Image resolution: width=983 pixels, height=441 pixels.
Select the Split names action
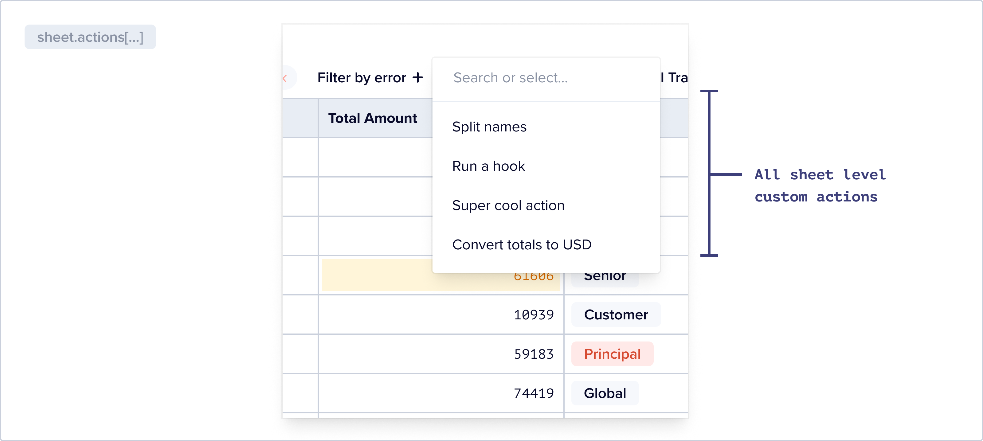[489, 127]
